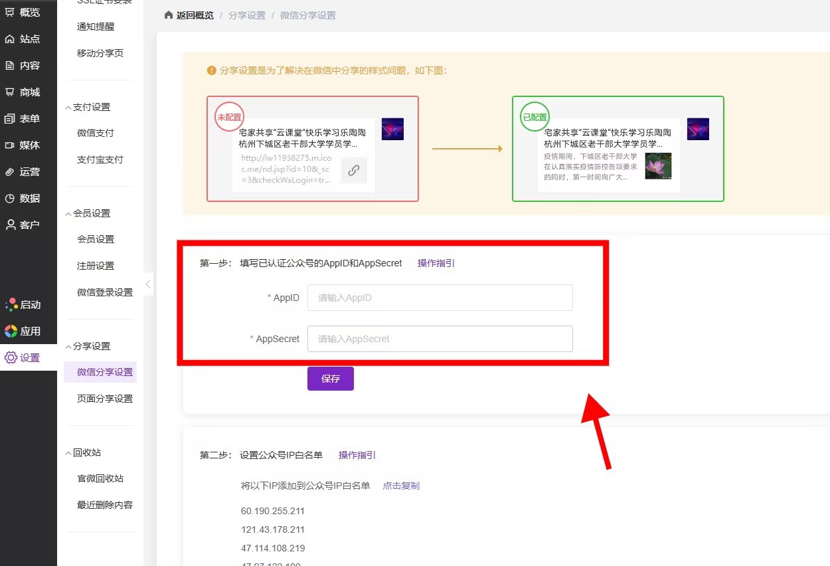The height and width of the screenshot is (566, 830).
Task: Click the 设置 gear icon
Action: pyautogui.click(x=10, y=358)
